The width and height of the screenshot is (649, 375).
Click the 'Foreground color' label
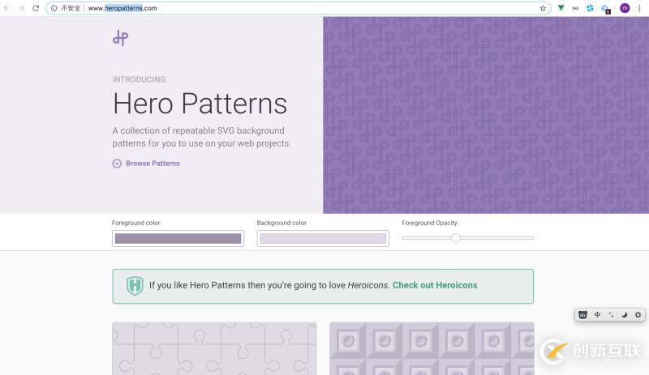(x=135, y=223)
